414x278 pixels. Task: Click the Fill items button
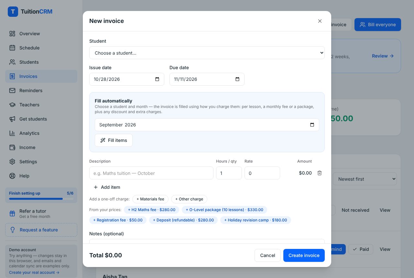[x=114, y=140]
